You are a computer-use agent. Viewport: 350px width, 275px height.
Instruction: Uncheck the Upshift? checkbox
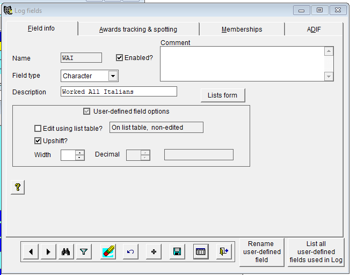38,141
